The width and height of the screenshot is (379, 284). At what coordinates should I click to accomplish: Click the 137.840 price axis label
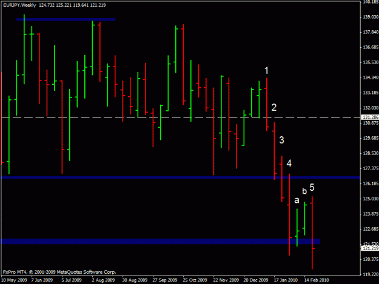coord(371,32)
